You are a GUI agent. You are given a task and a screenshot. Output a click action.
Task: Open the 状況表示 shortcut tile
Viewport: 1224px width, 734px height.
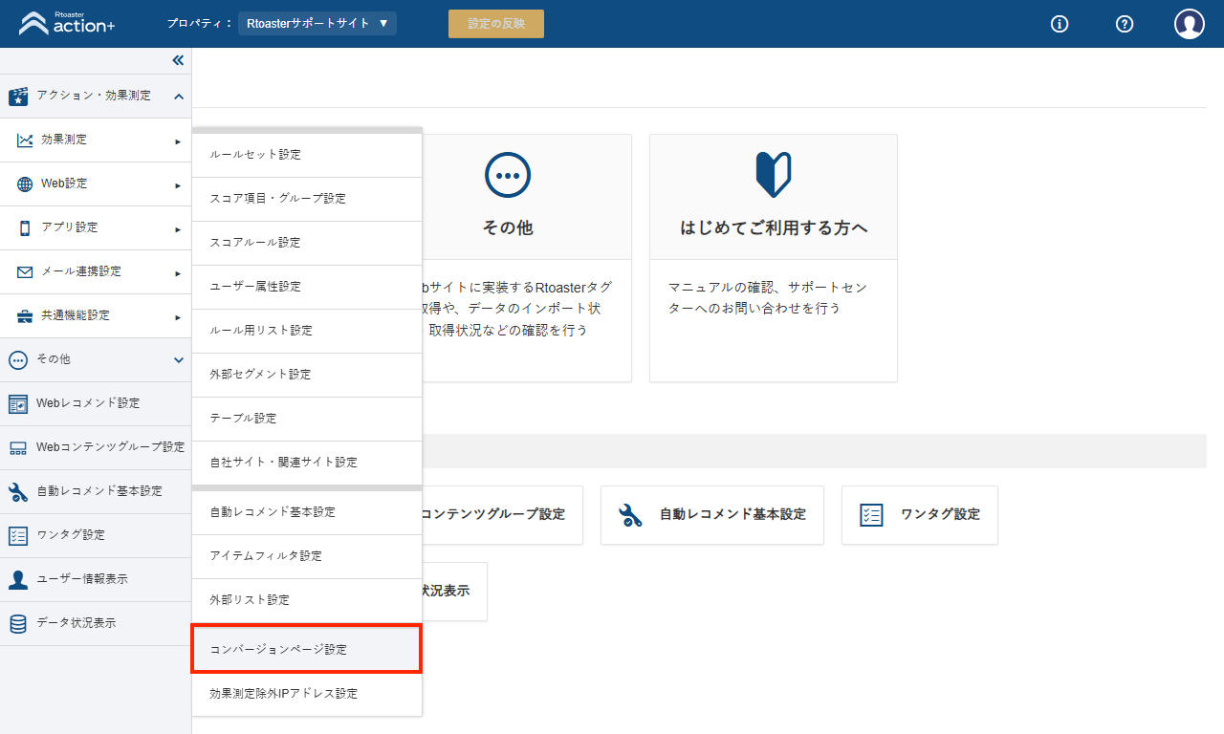tap(454, 592)
